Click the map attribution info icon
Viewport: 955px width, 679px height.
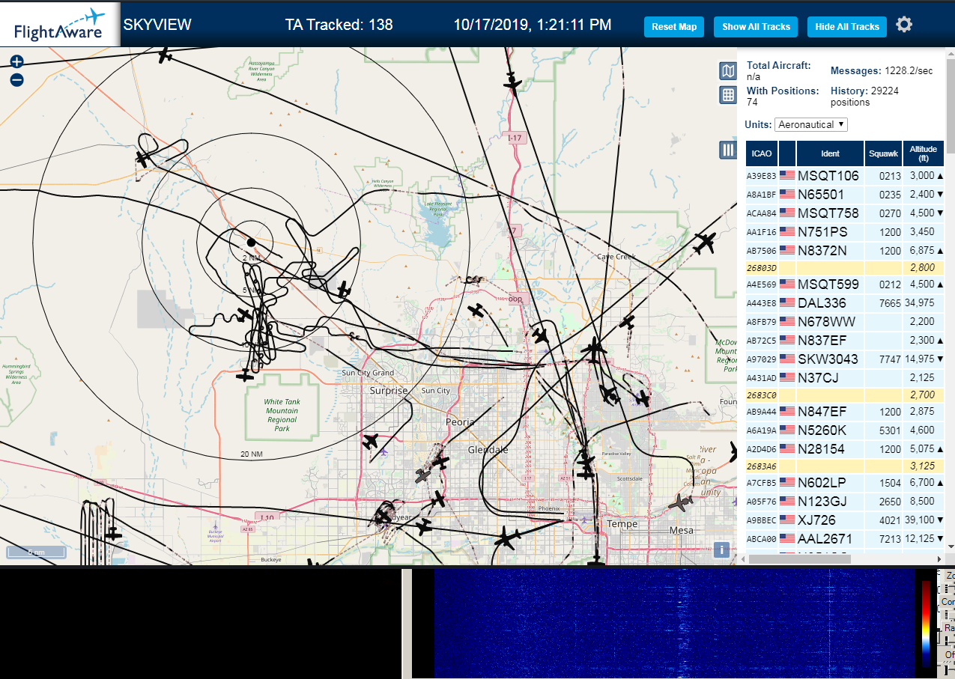721,549
